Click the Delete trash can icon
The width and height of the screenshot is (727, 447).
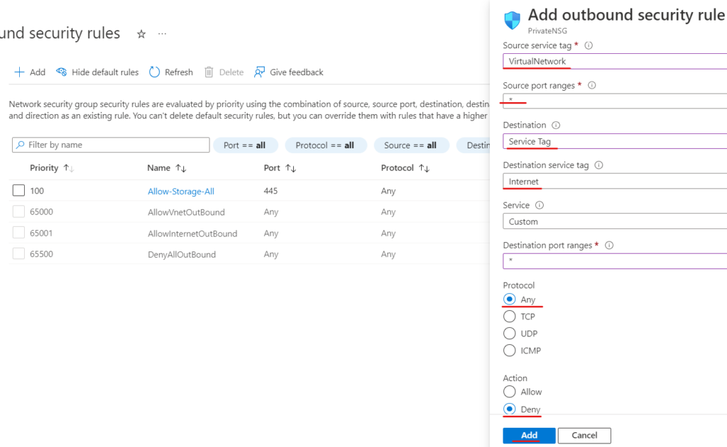point(209,72)
